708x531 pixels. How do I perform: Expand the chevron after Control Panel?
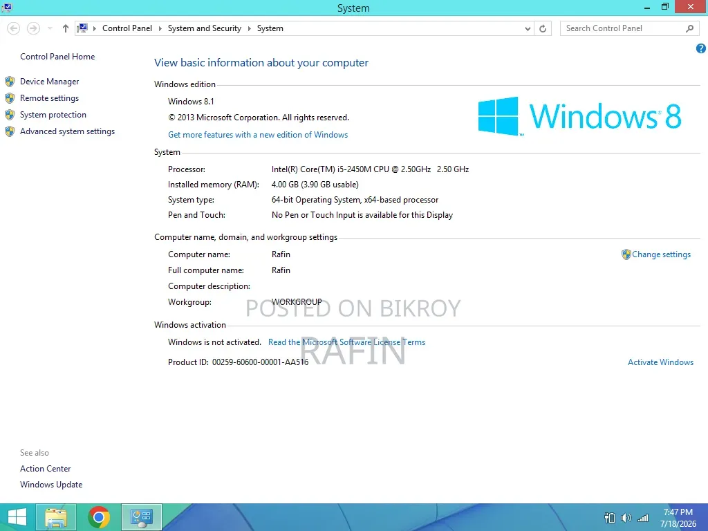pyautogui.click(x=160, y=28)
